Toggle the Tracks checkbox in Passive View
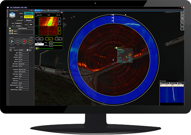The height and width of the screenshot is (135, 191). pyautogui.click(x=177, y=83)
